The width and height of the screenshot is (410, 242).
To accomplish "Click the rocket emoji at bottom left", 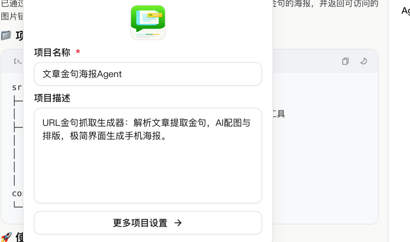I will coord(6,237).
